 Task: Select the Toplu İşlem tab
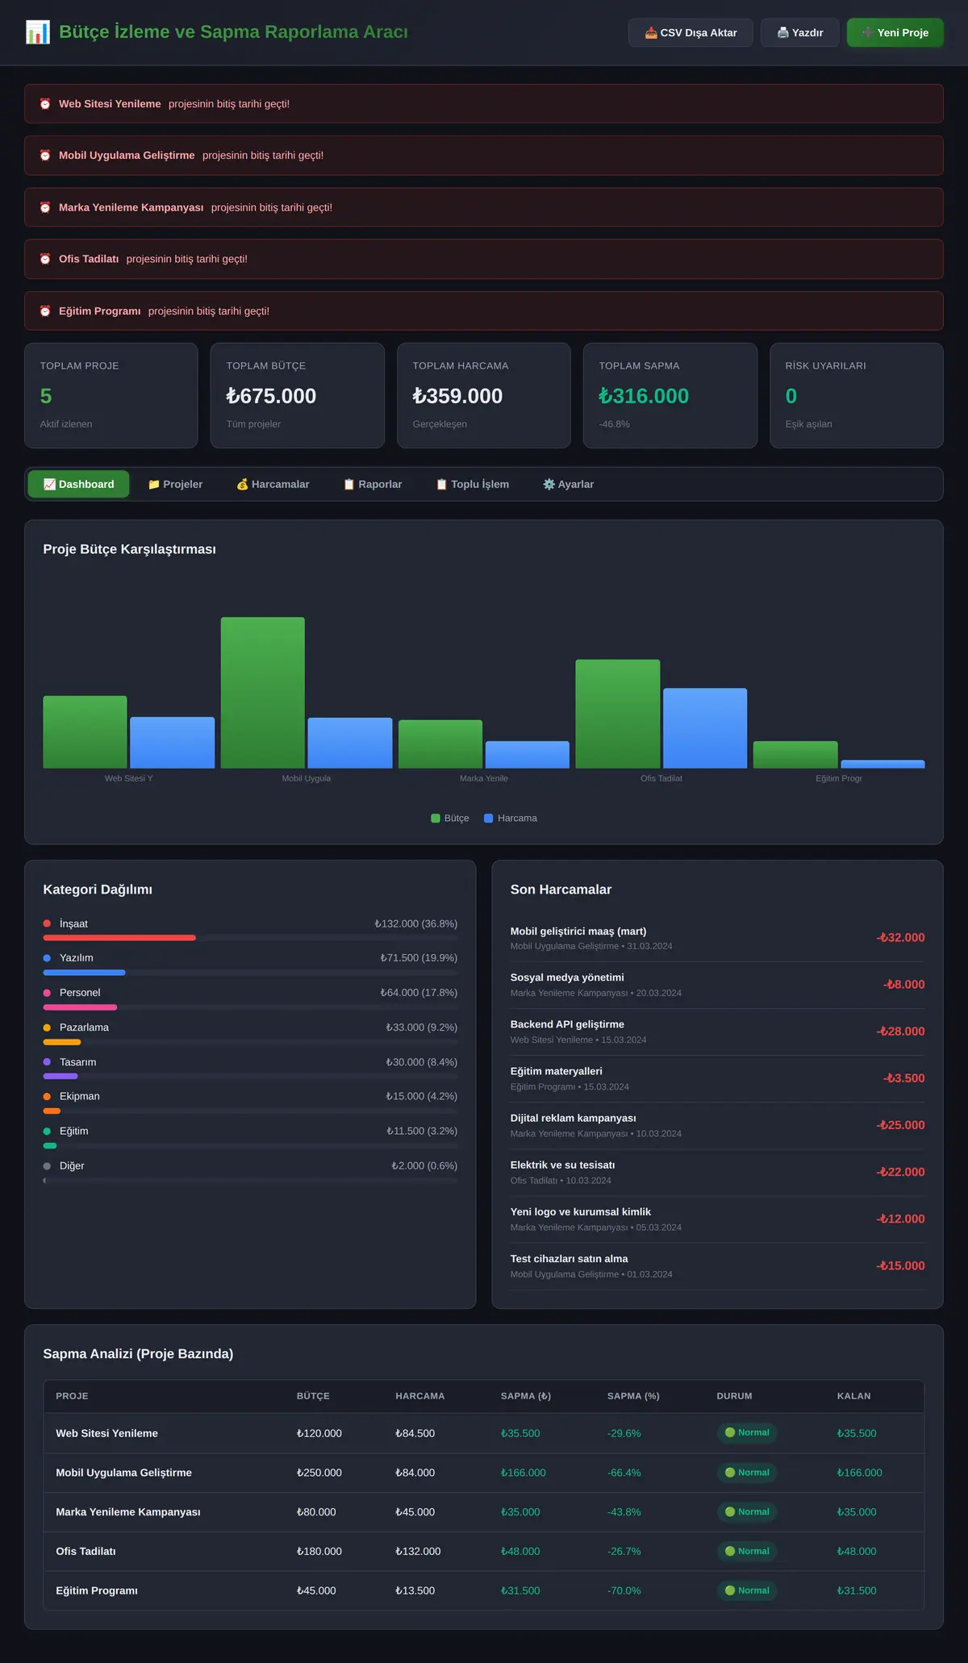[473, 484]
